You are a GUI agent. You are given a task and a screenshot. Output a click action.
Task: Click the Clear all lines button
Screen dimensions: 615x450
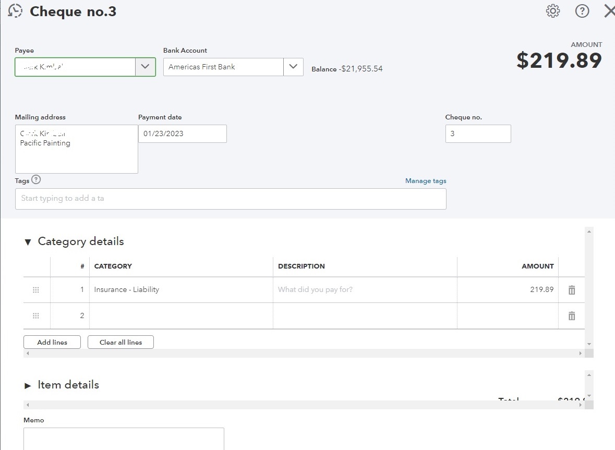120,342
